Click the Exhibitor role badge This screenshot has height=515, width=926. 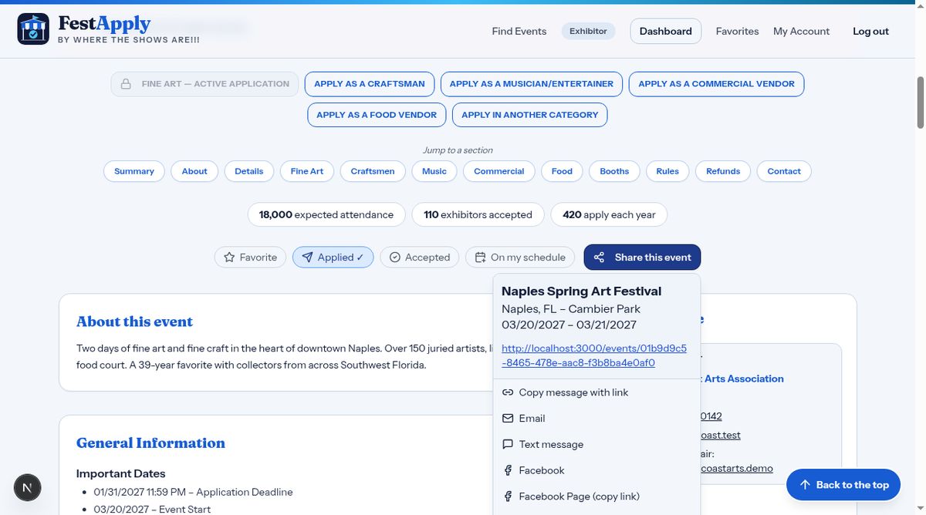point(588,32)
